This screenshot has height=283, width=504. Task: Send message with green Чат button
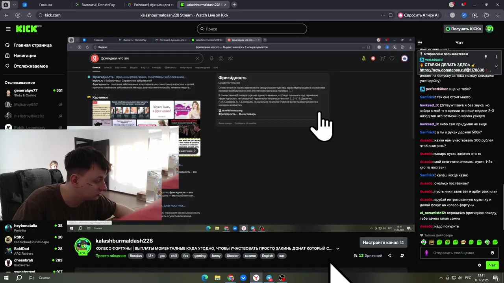pos(492,265)
